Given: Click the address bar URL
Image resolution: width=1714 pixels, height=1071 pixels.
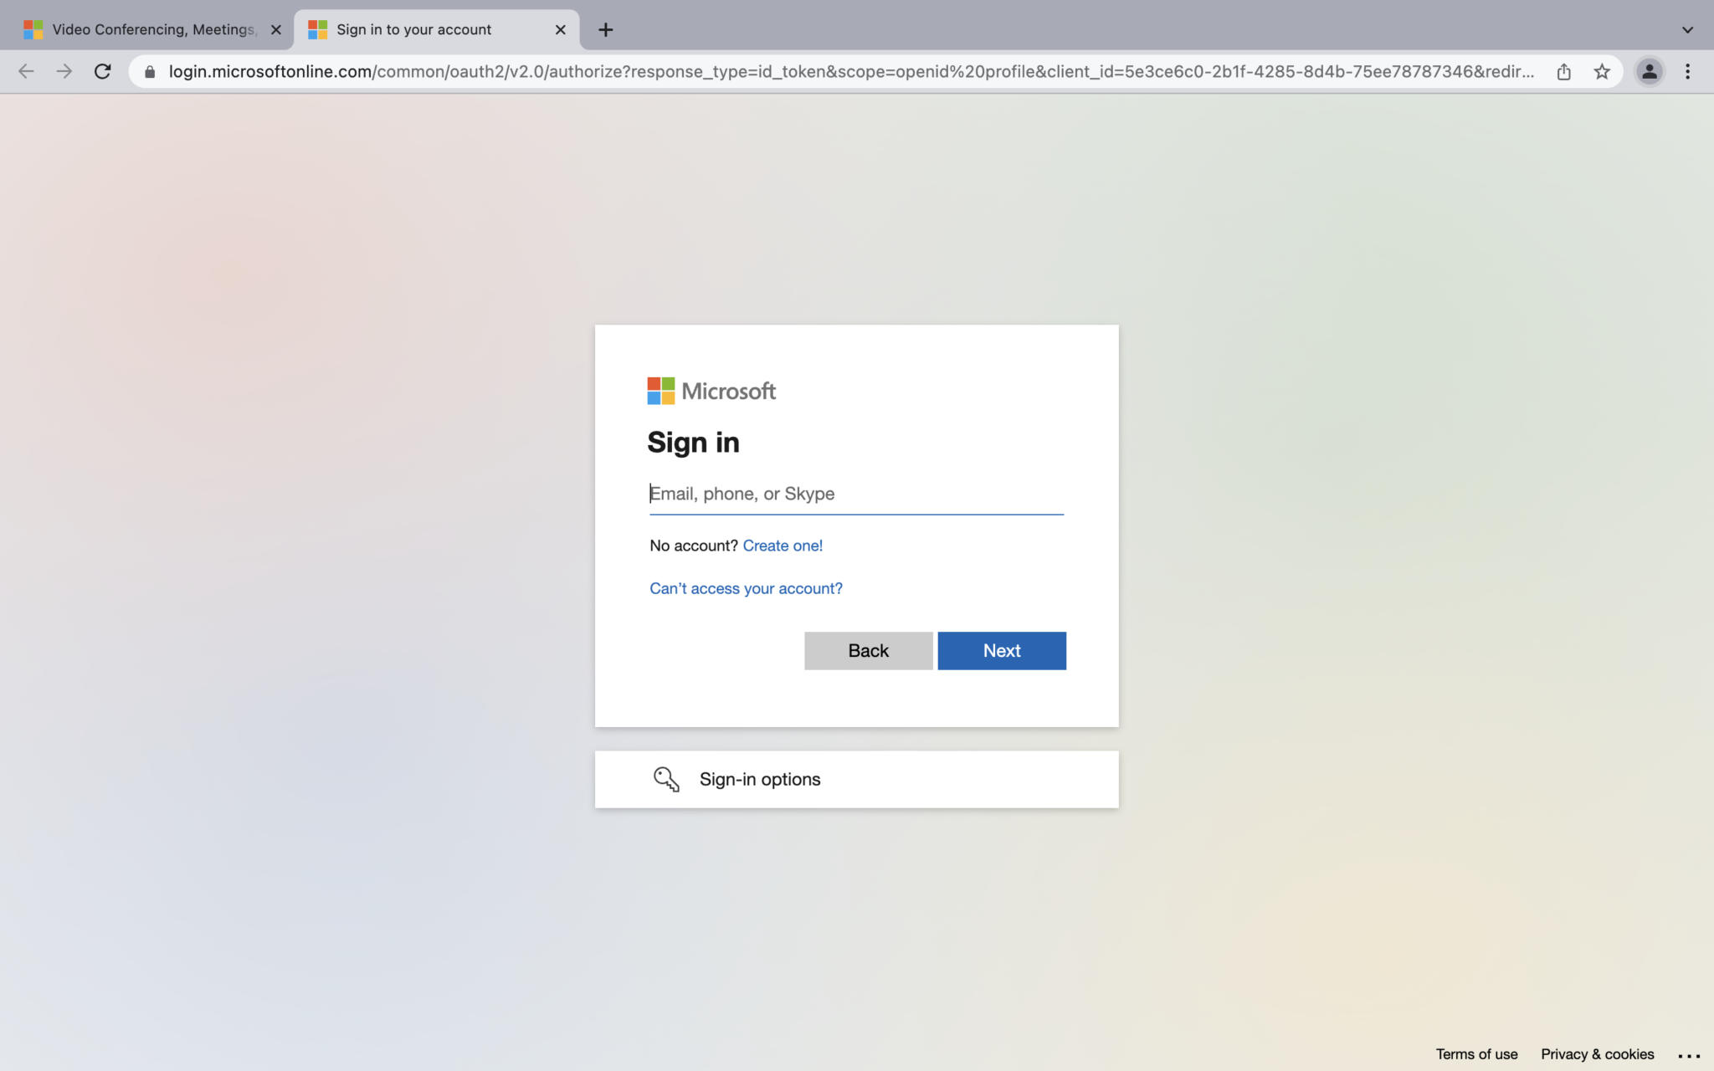Looking at the screenshot, I should 851,72.
